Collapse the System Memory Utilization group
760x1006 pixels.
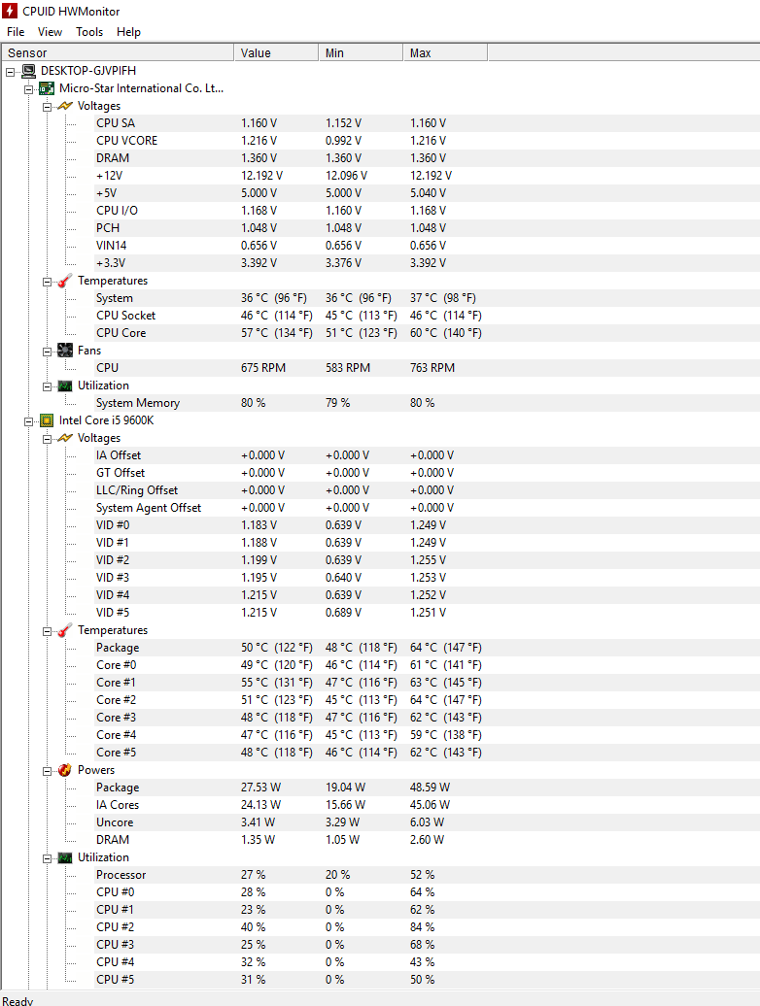click(x=47, y=386)
